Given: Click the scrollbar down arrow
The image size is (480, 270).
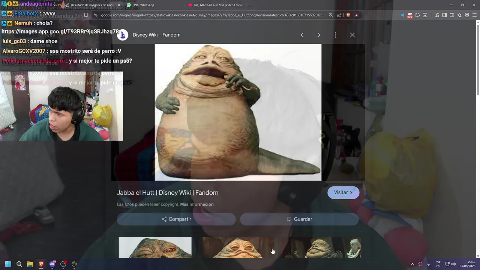Looking at the screenshot, I should (x=478, y=256).
